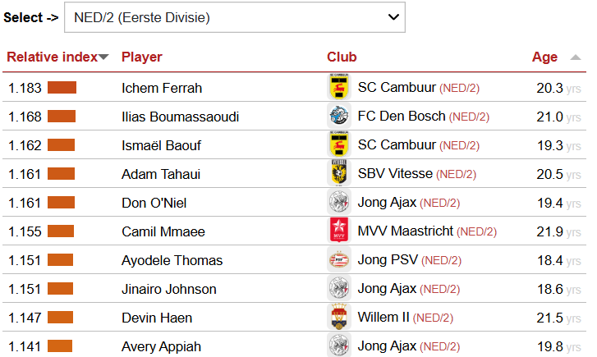This screenshot has width=597, height=357.
Task: Sort table by Age arrow
Action: coord(573,57)
